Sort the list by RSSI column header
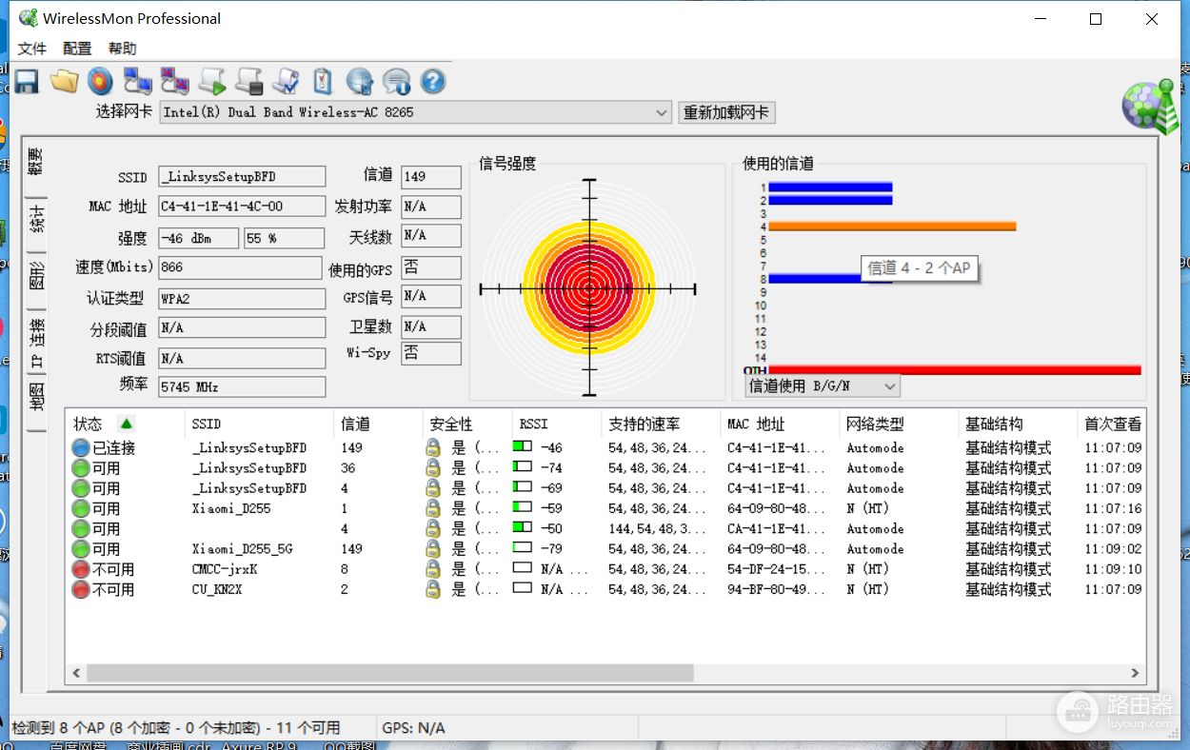The height and width of the screenshot is (750, 1190). click(x=533, y=424)
